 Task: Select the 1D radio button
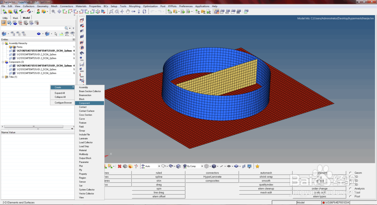click(x=351, y=177)
